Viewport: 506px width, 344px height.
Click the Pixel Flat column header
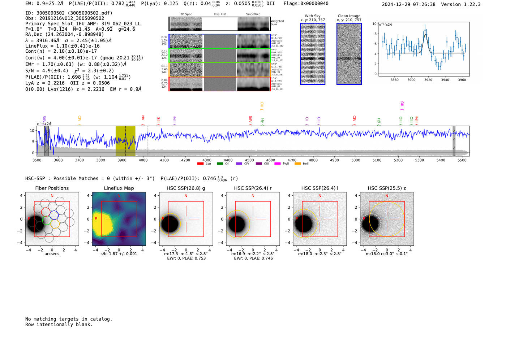point(220,14)
